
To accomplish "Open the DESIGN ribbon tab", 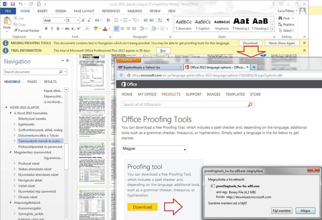I will 61,11.
